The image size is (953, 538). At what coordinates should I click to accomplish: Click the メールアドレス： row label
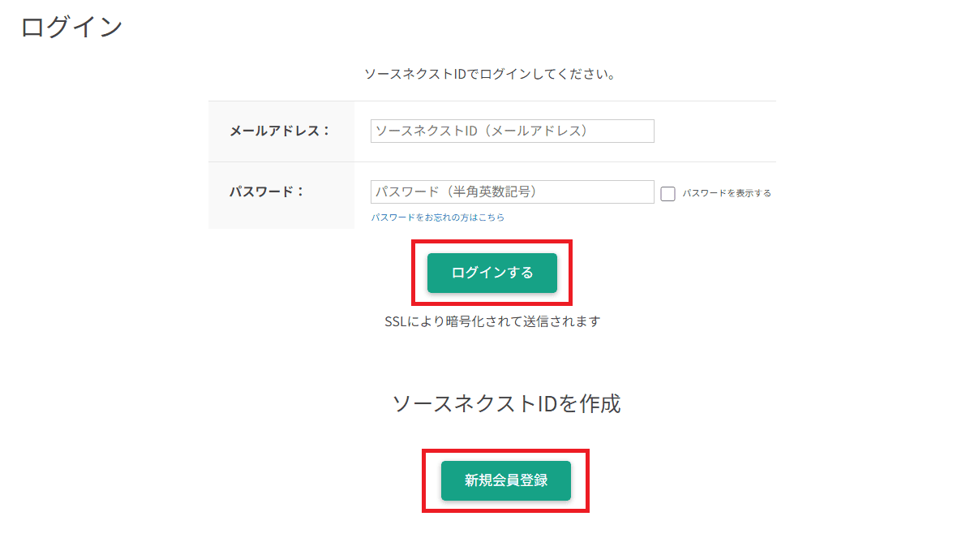pyautogui.click(x=280, y=131)
